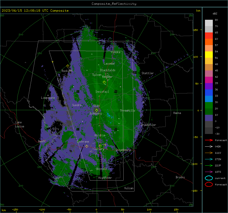Screen dimensions: 228x213
Task: Click the Lake Louise label
Action: click(20, 124)
